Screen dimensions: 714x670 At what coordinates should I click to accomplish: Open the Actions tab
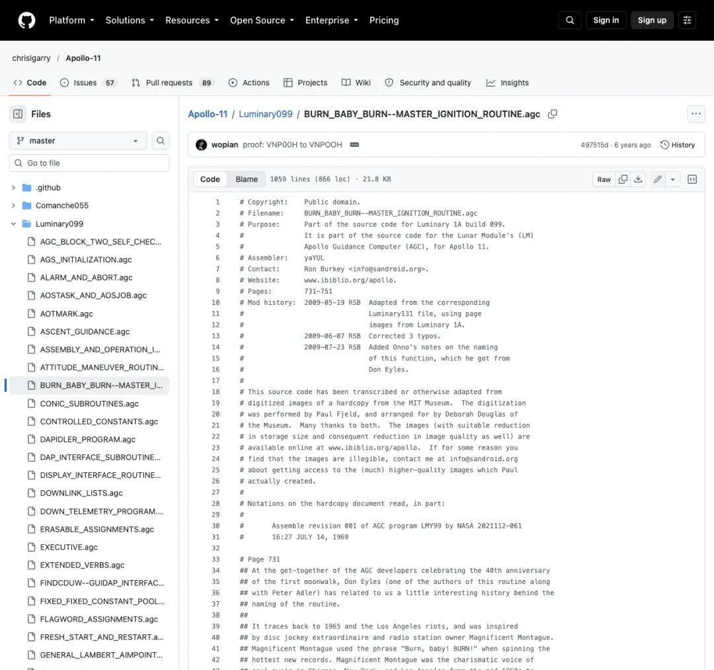click(x=249, y=83)
